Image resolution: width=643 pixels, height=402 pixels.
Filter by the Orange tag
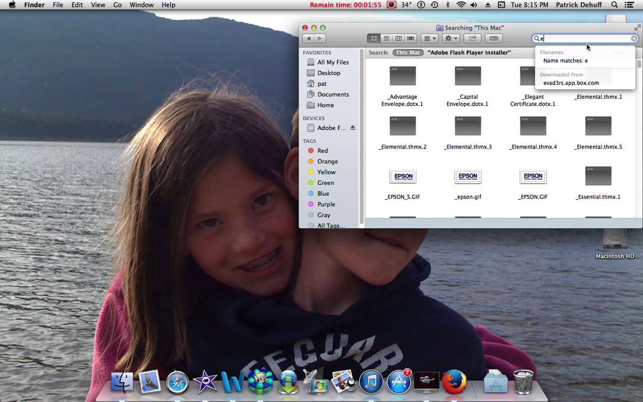[327, 161]
